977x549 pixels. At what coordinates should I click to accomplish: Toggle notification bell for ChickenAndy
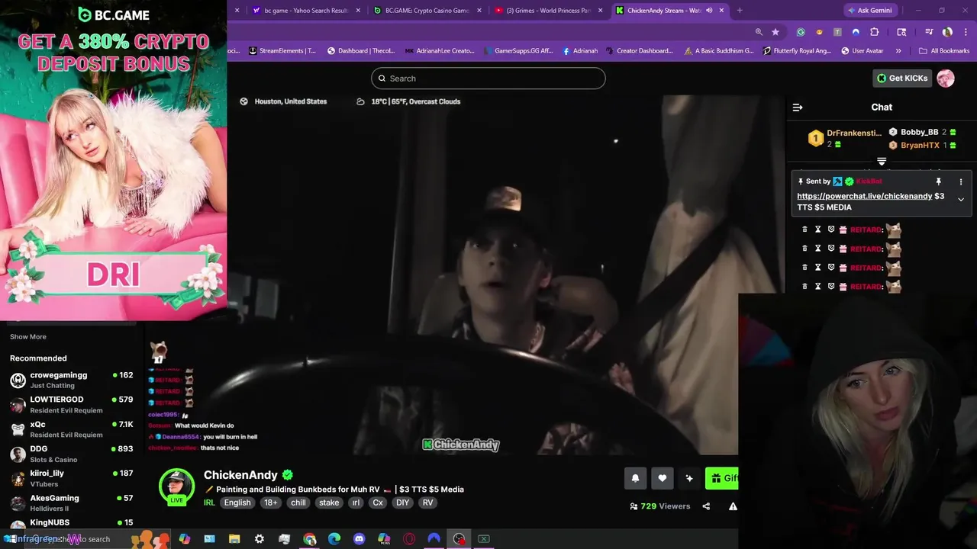click(635, 478)
